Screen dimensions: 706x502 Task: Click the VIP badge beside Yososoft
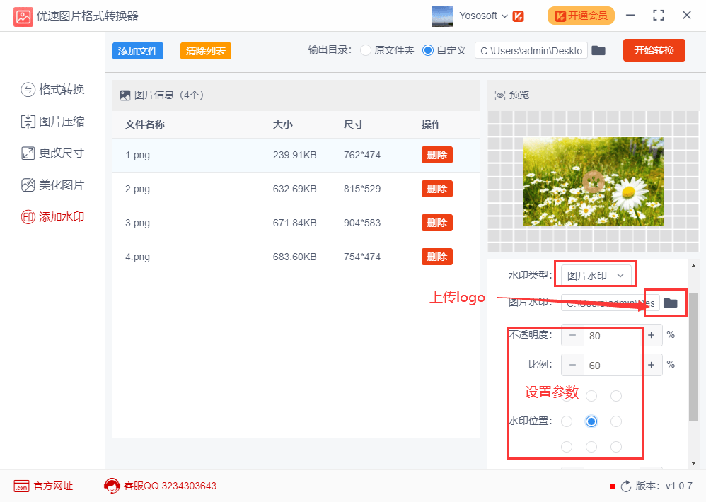click(x=519, y=16)
